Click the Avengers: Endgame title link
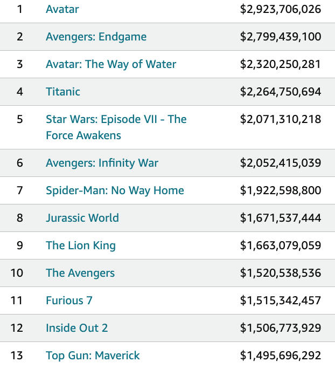Viewport: 335px width, 369px height. (x=96, y=37)
